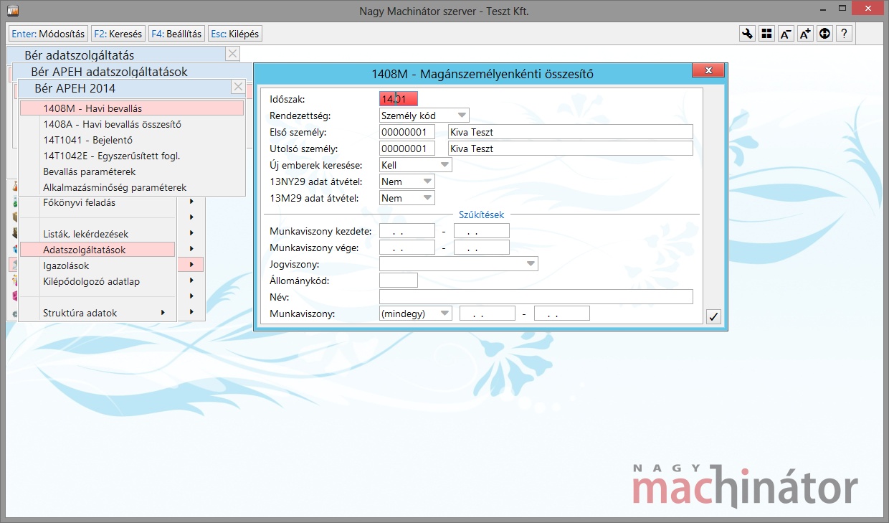Open Kilépődolgozó adatlap menu item

pos(98,281)
